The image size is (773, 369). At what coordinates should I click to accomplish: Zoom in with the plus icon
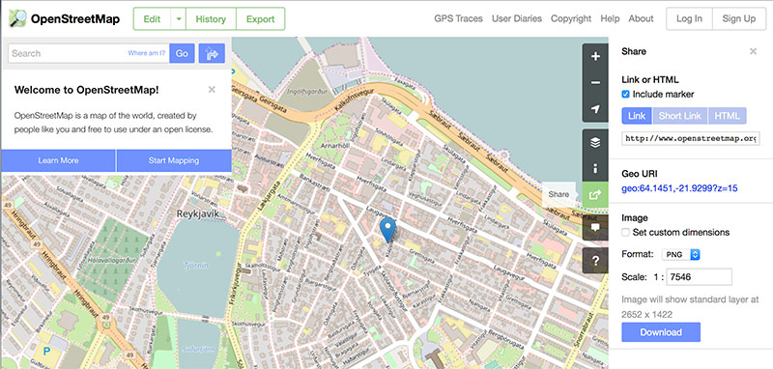[595, 57]
